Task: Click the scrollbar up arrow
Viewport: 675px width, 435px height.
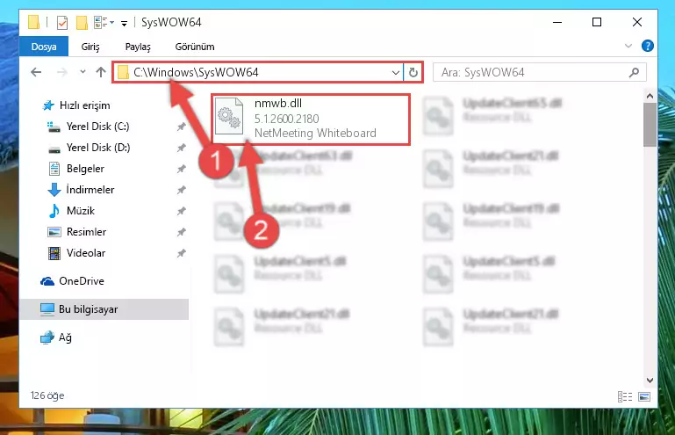Action: (650, 96)
